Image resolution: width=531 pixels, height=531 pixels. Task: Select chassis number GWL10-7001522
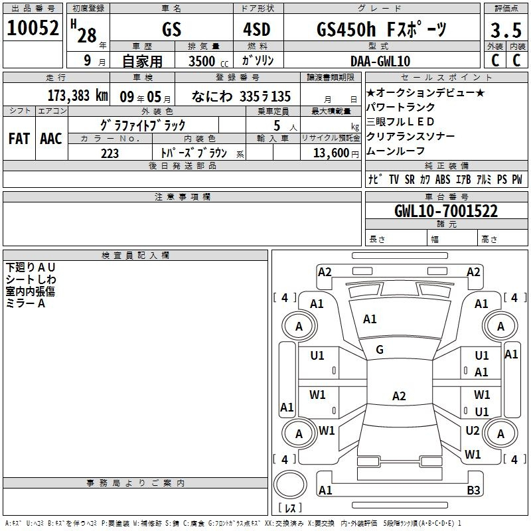[446, 211]
